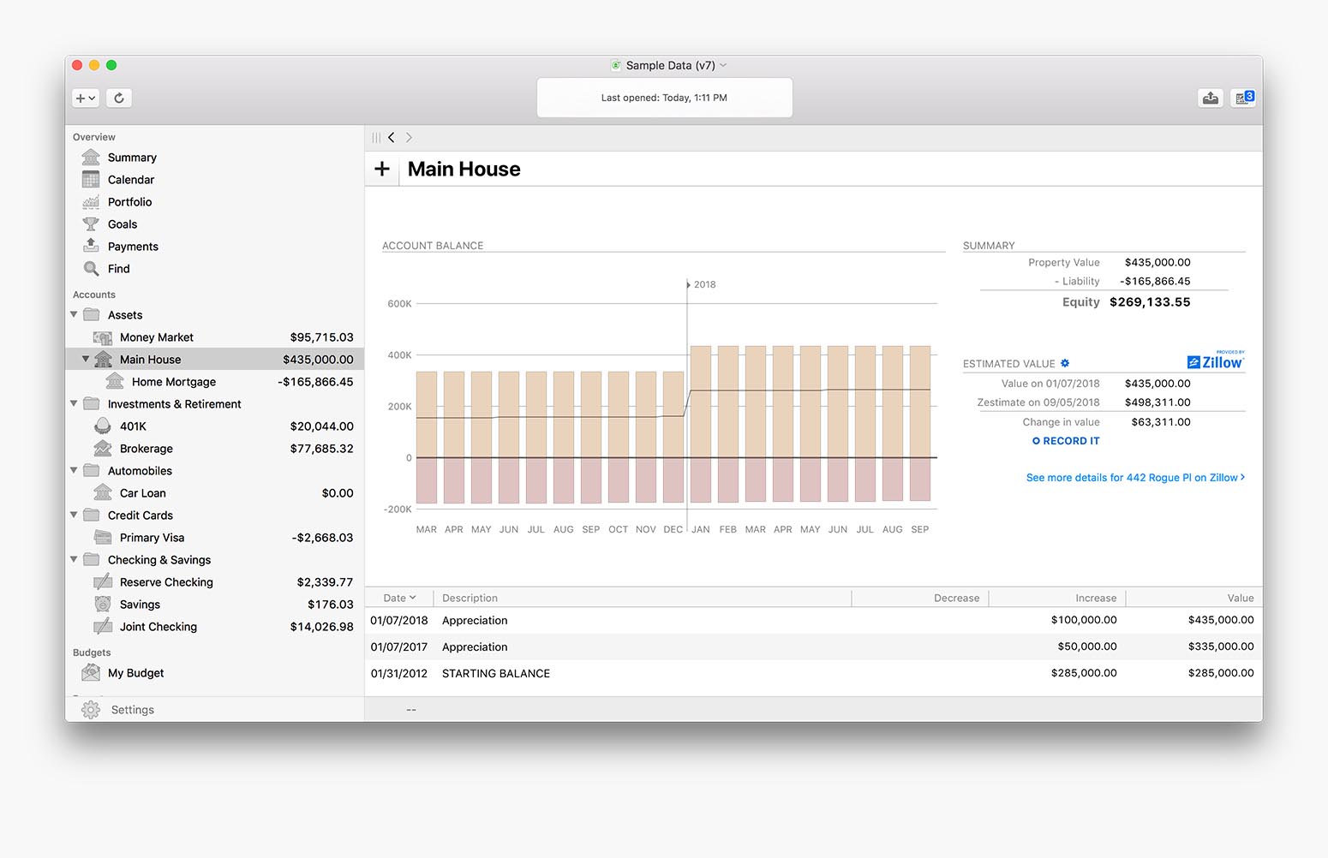Select the Home Mortgage account icon
Image resolution: width=1328 pixels, height=858 pixels.
pos(115,382)
